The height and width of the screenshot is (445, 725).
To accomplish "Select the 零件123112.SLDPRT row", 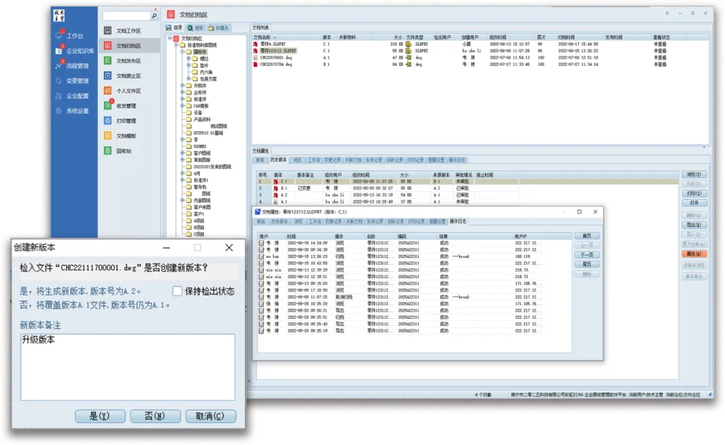I will pos(480,51).
